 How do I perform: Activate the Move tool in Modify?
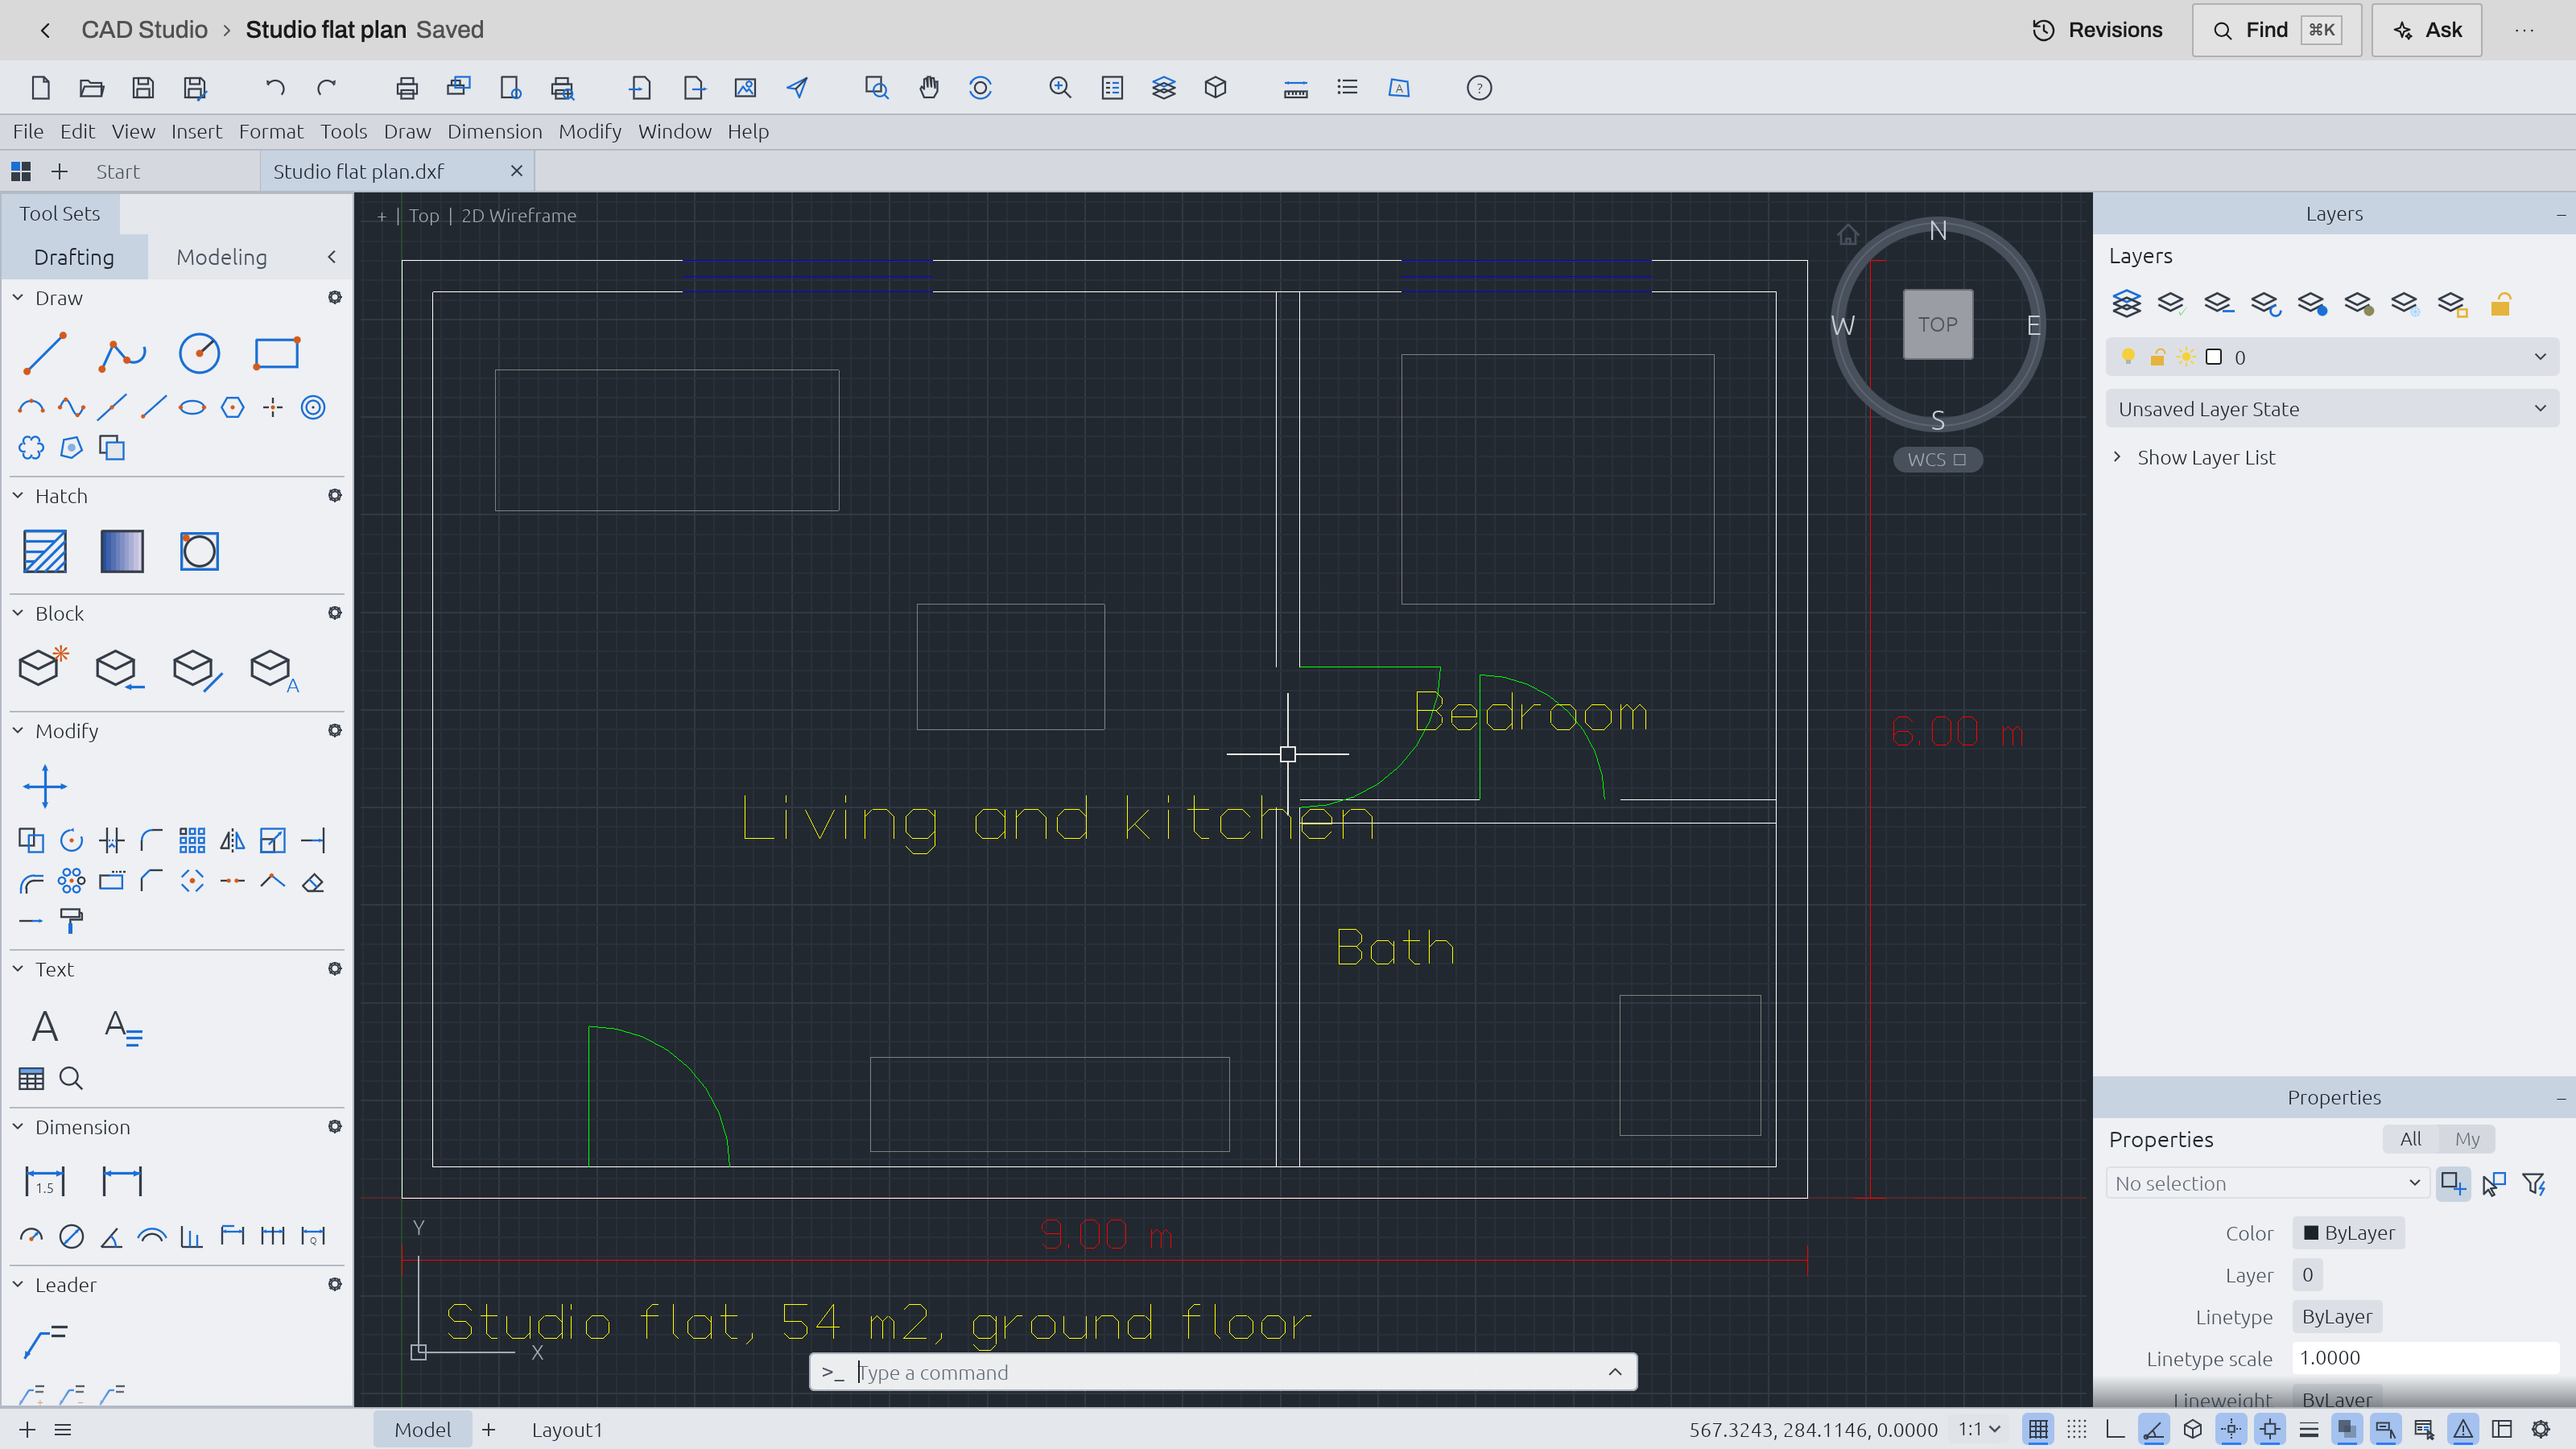45,786
